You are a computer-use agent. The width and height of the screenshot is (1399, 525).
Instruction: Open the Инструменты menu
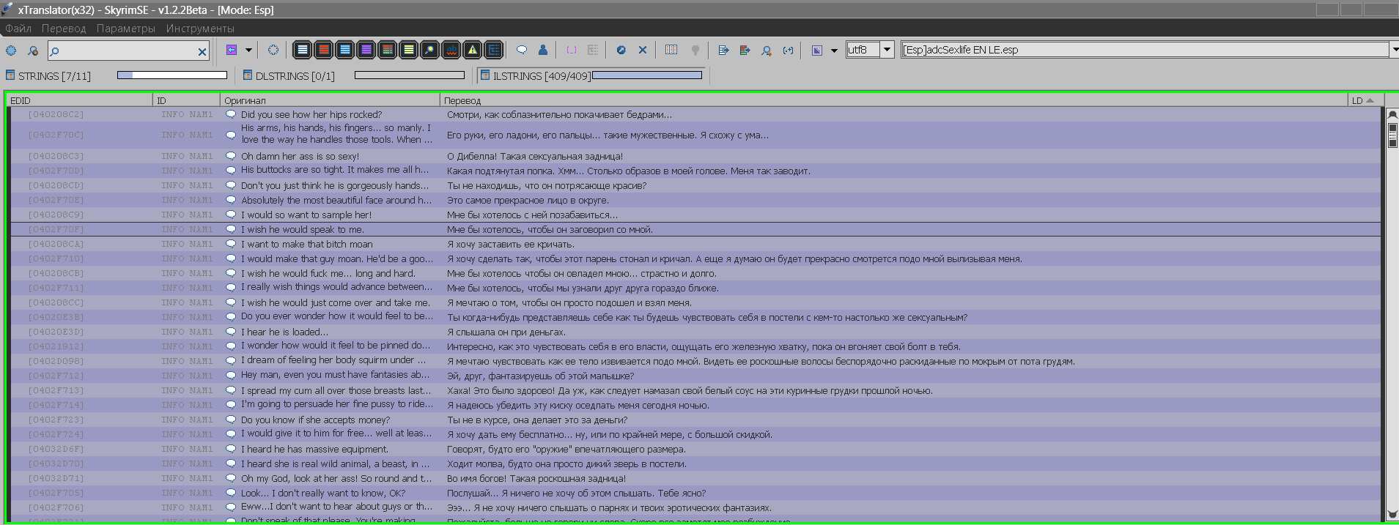(x=200, y=29)
